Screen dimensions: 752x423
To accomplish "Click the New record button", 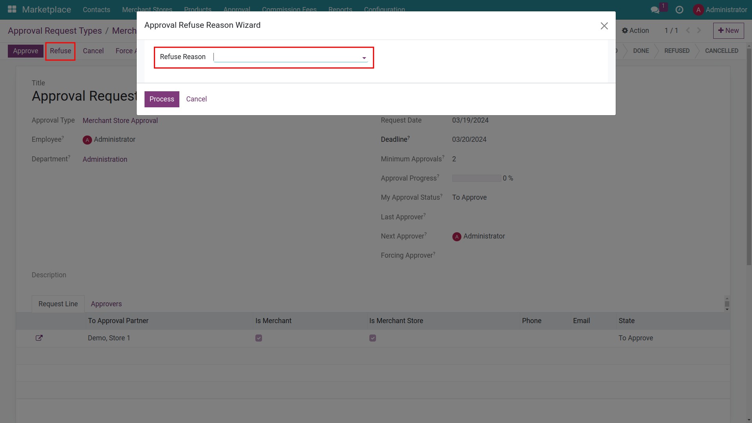I will (x=728, y=31).
